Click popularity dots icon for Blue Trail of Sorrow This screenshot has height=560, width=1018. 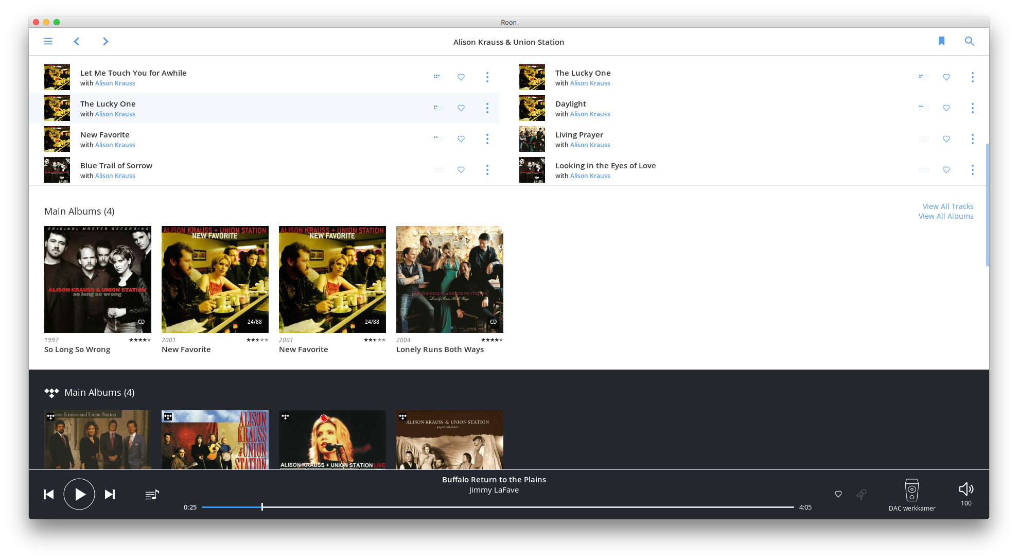[x=438, y=170]
